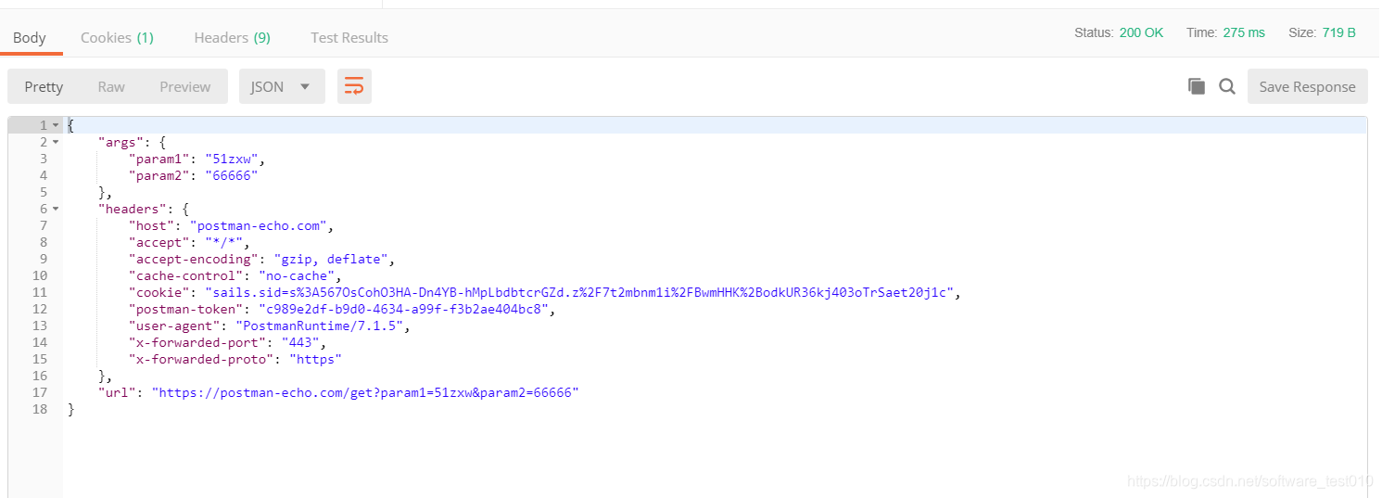Open search in the response body
The height and width of the screenshot is (498, 1382).
[x=1227, y=86]
